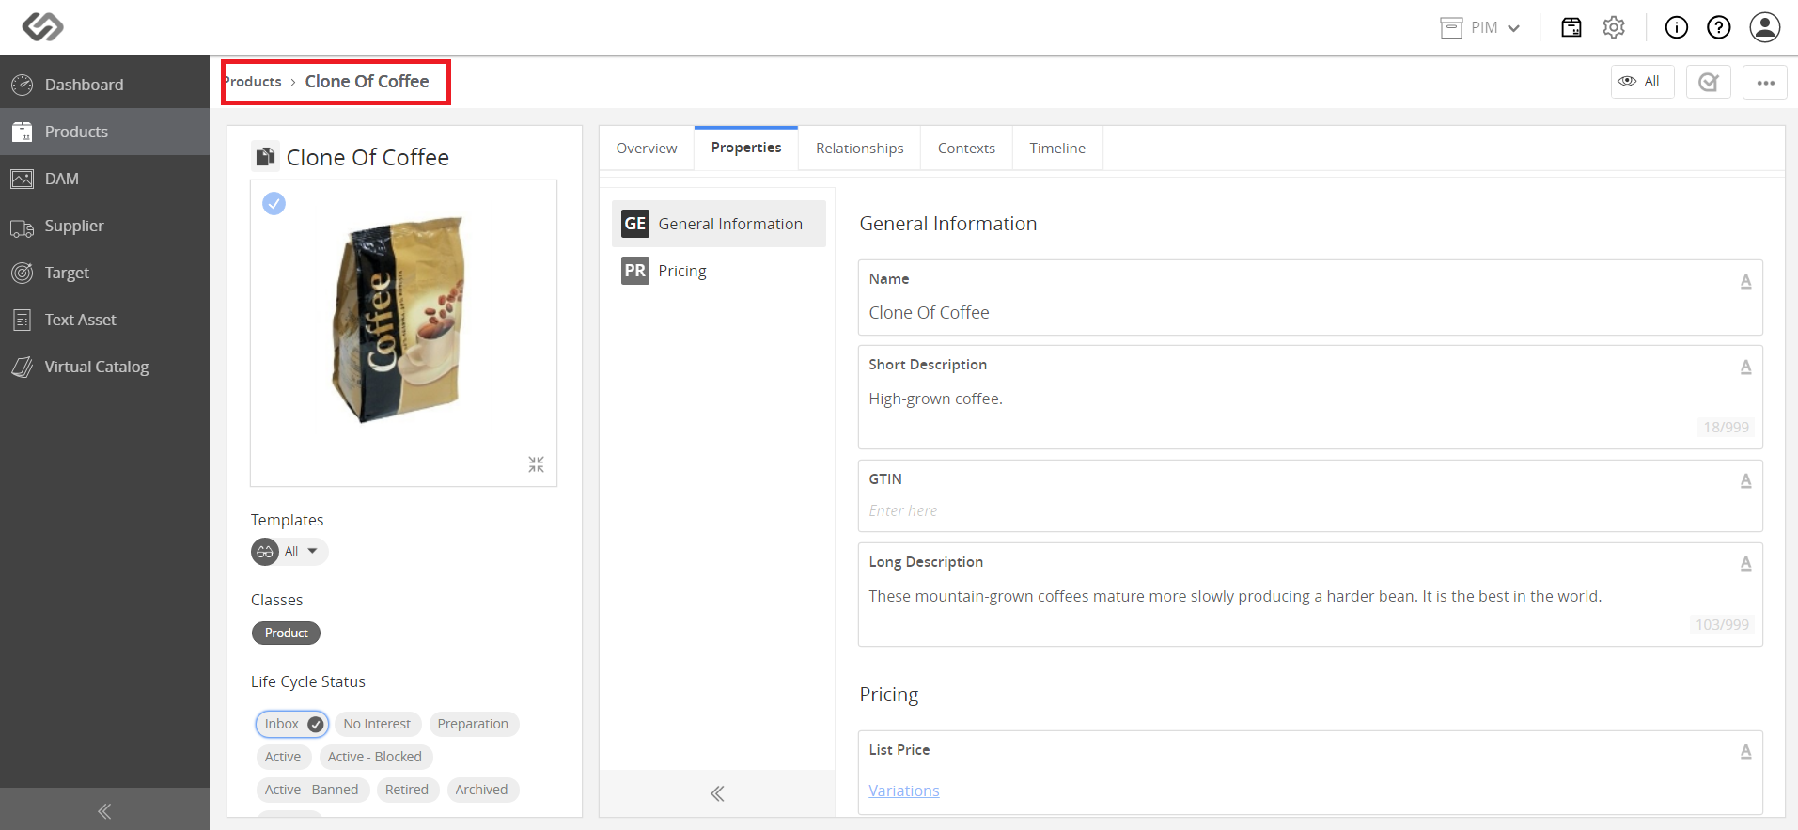
Task: Open Target in the sidebar
Action: pos(104,273)
